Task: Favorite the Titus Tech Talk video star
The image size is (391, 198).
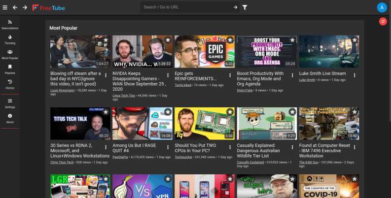Action: click(106, 112)
